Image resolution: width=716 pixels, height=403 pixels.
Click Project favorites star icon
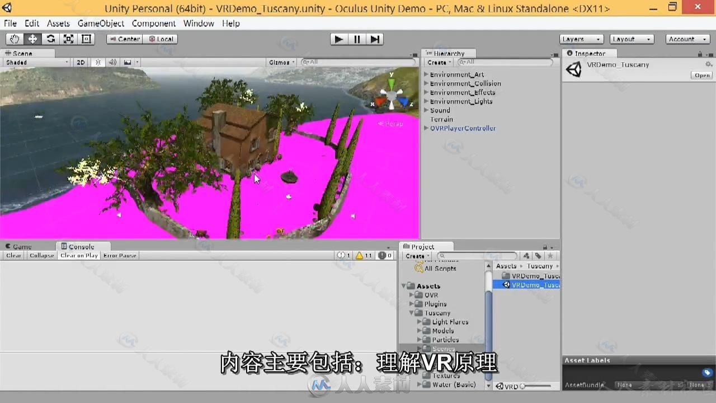(x=550, y=256)
